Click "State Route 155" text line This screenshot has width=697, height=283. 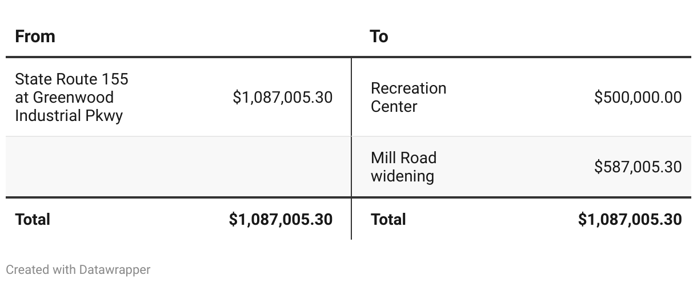(71, 79)
